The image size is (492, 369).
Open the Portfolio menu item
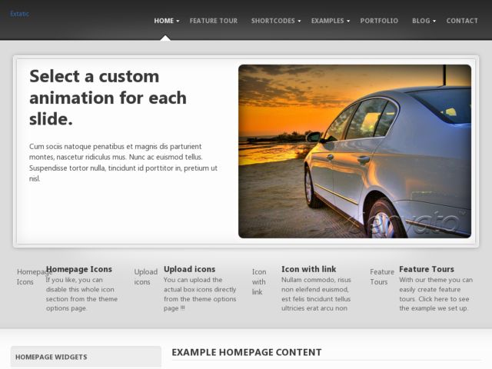point(379,21)
